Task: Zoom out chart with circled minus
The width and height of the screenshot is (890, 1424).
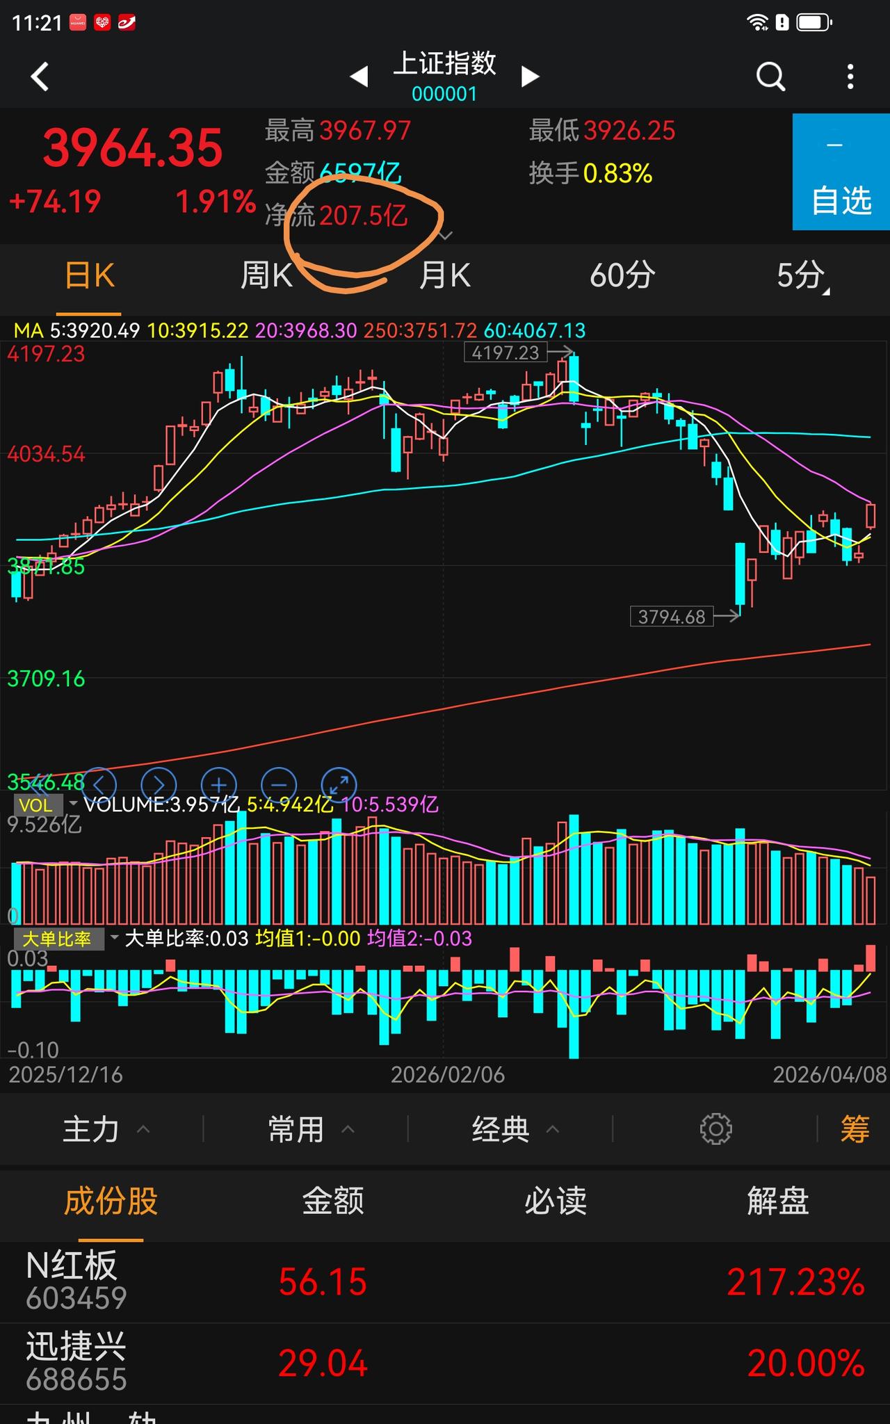Action: click(279, 785)
